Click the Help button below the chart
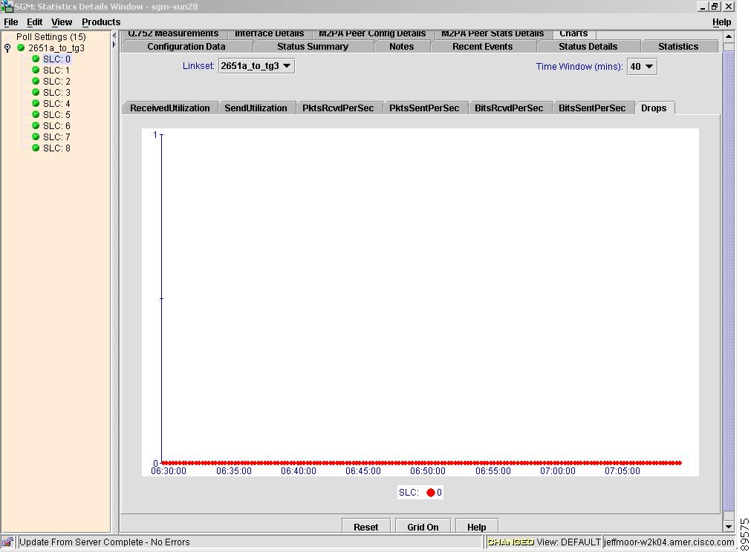 [477, 526]
